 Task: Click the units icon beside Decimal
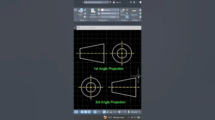pos(129,112)
